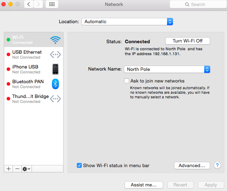This screenshot has height=191, width=227.
Task: Expand the Network Name dropdown
Action: [x=167, y=69]
